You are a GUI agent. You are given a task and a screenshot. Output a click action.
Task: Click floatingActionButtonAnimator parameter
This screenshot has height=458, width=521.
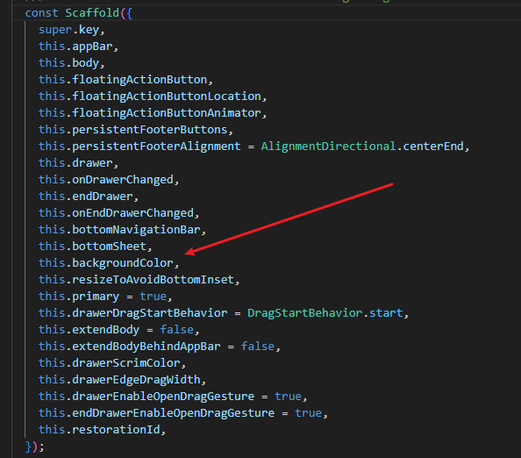pos(167,113)
